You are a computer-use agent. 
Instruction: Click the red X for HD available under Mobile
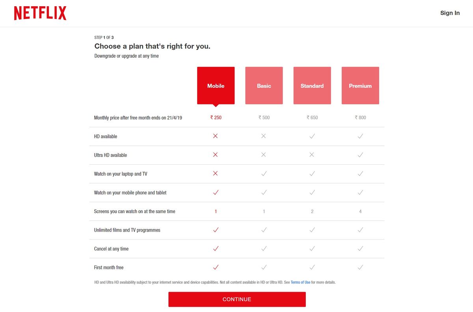(216, 136)
